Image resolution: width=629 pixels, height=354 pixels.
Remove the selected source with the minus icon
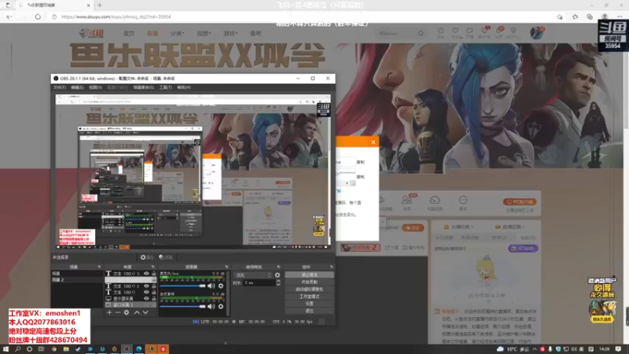click(118, 312)
